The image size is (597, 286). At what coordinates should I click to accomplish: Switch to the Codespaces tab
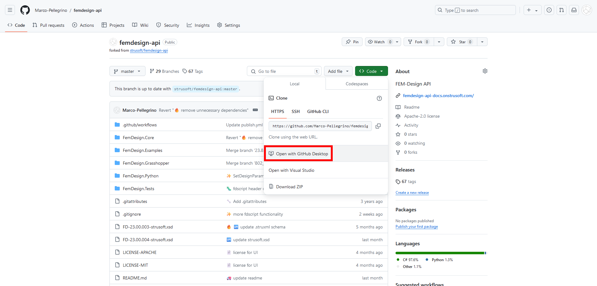pyautogui.click(x=357, y=84)
